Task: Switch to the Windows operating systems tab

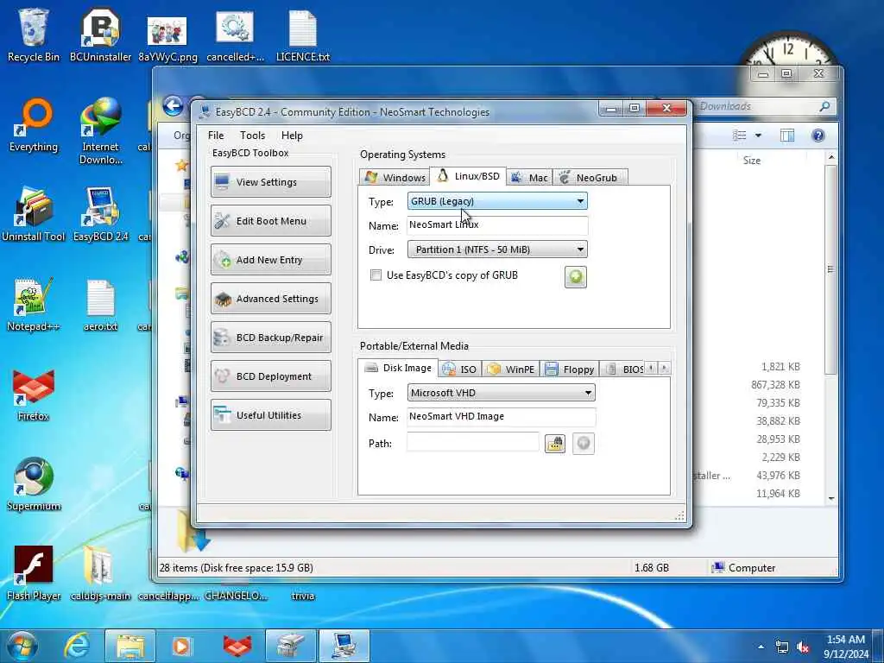Action: click(x=395, y=178)
